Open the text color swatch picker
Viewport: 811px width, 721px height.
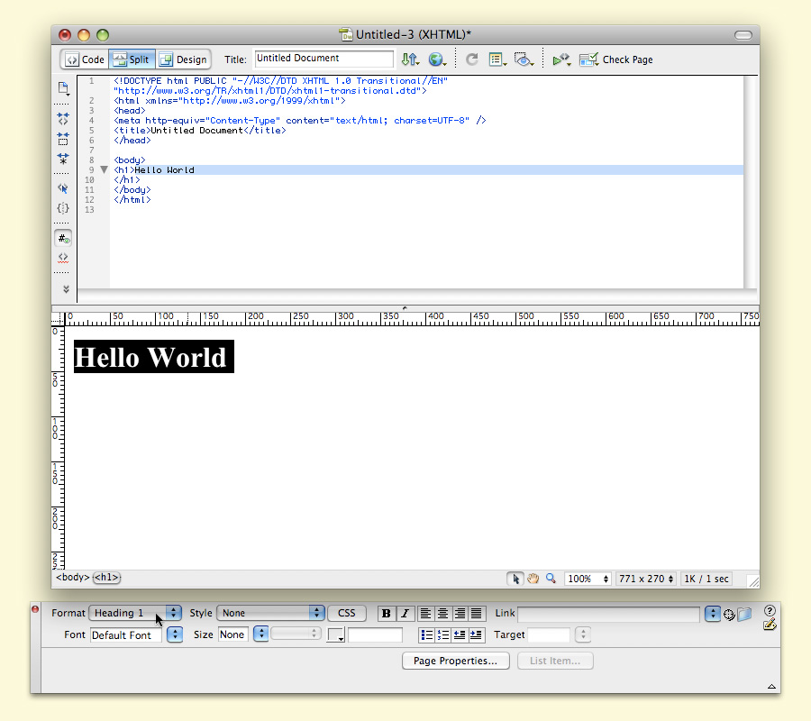[336, 635]
